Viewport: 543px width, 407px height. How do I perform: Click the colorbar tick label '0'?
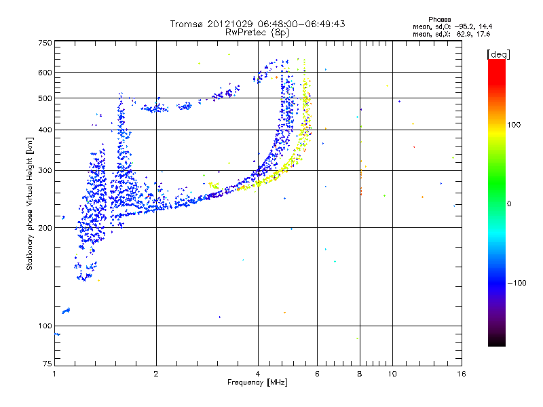tap(509, 204)
